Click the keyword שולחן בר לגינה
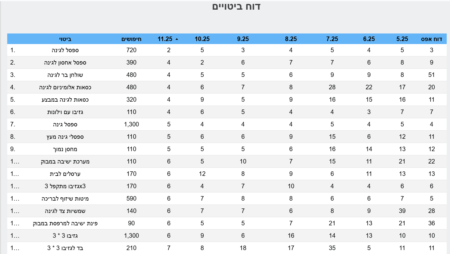 pyautogui.click(x=65, y=75)
